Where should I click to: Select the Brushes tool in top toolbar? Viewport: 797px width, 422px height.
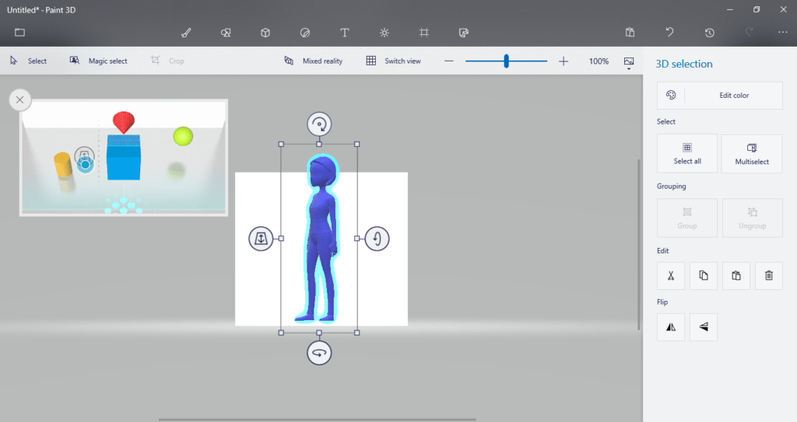pos(186,33)
